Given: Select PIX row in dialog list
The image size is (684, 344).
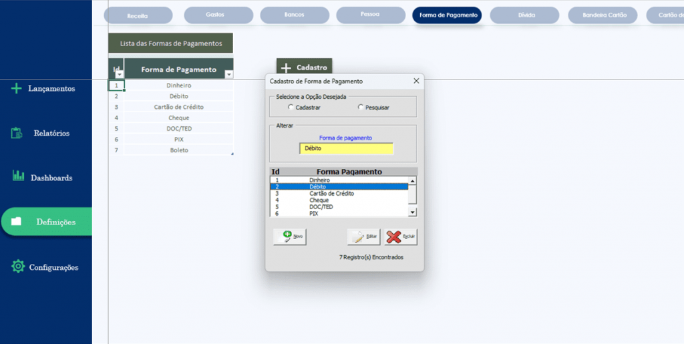Looking at the screenshot, I should pyautogui.click(x=339, y=214).
